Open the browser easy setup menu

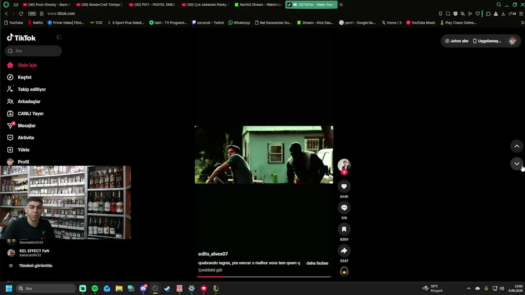(522, 14)
